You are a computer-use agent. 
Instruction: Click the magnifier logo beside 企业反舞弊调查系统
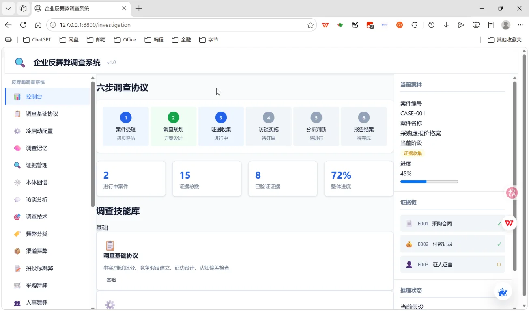click(x=20, y=63)
